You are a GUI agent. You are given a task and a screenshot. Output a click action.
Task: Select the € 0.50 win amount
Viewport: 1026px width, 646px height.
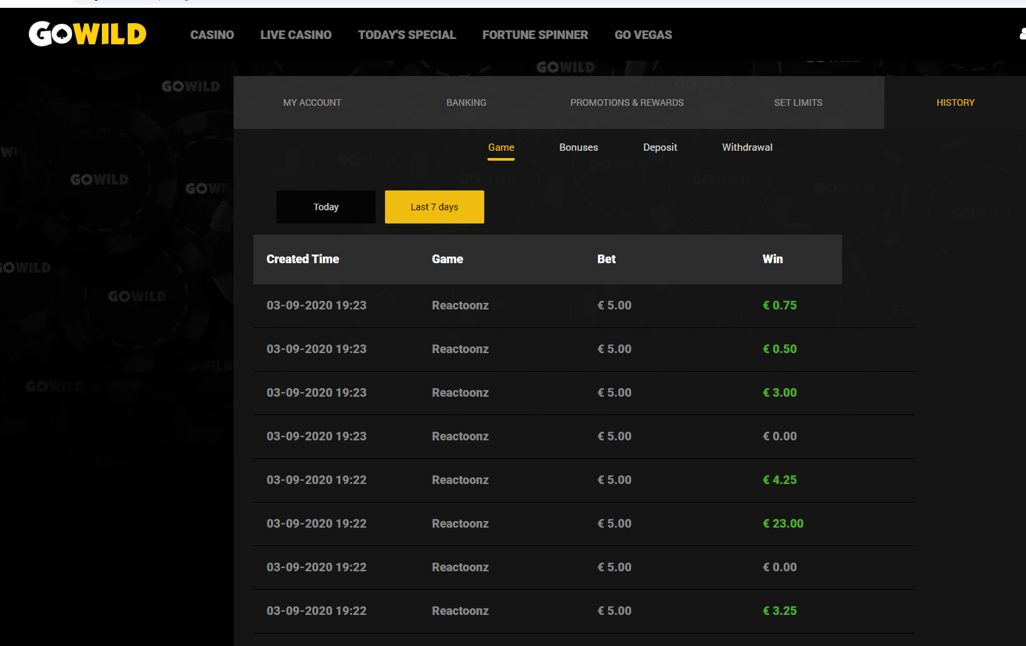(x=780, y=349)
